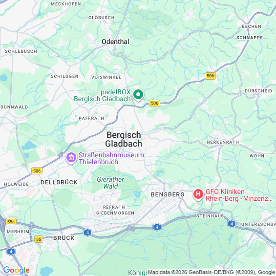Click the 506 road shield near Bechen road
Image resolution: width=276 pixels, height=276 pixels.
211,76
